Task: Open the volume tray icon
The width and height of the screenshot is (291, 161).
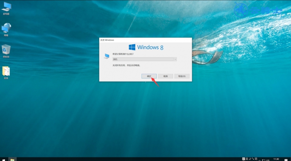Action: (x=268, y=160)
